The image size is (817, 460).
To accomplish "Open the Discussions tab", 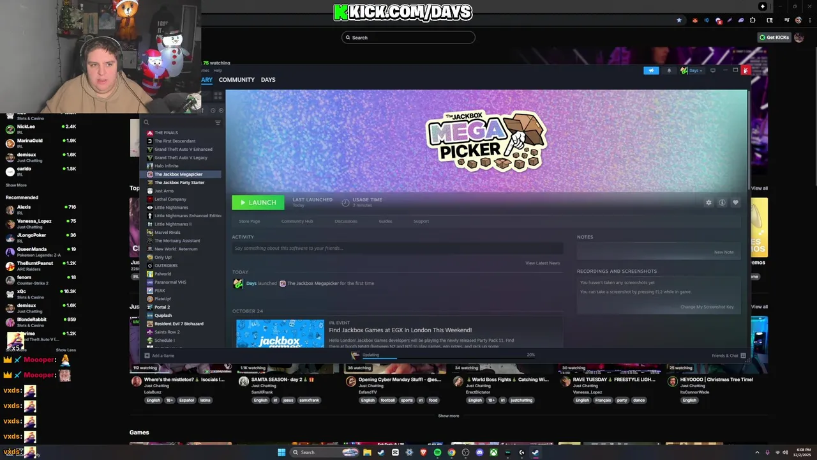I will 346,221.
